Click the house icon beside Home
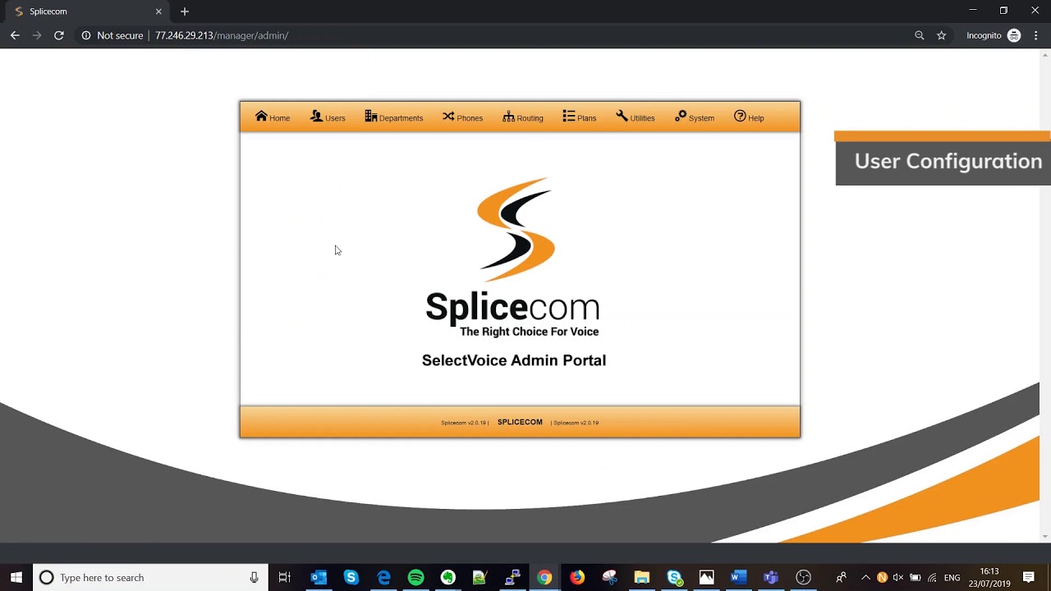 [261, 117]
